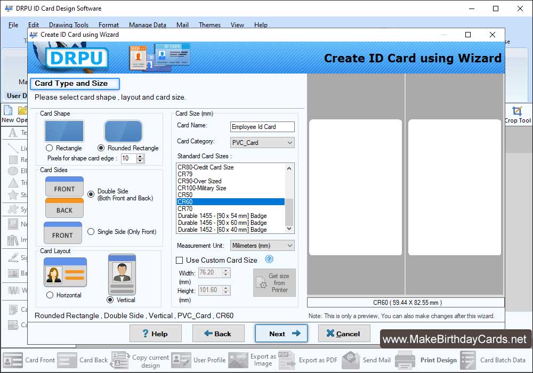This screenshot has height=373, width=533.
Task: Click the Card Front icon in bottom toolbar
Action: 13,360
